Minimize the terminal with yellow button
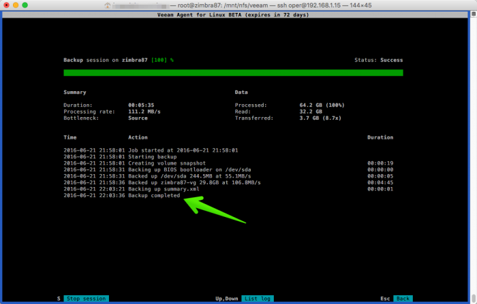This screenshot has width=477, height=304. [x=16, y=5]
